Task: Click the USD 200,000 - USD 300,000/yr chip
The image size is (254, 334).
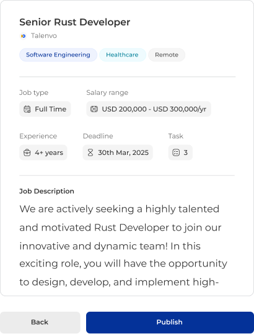Action: tap(149, 109)
